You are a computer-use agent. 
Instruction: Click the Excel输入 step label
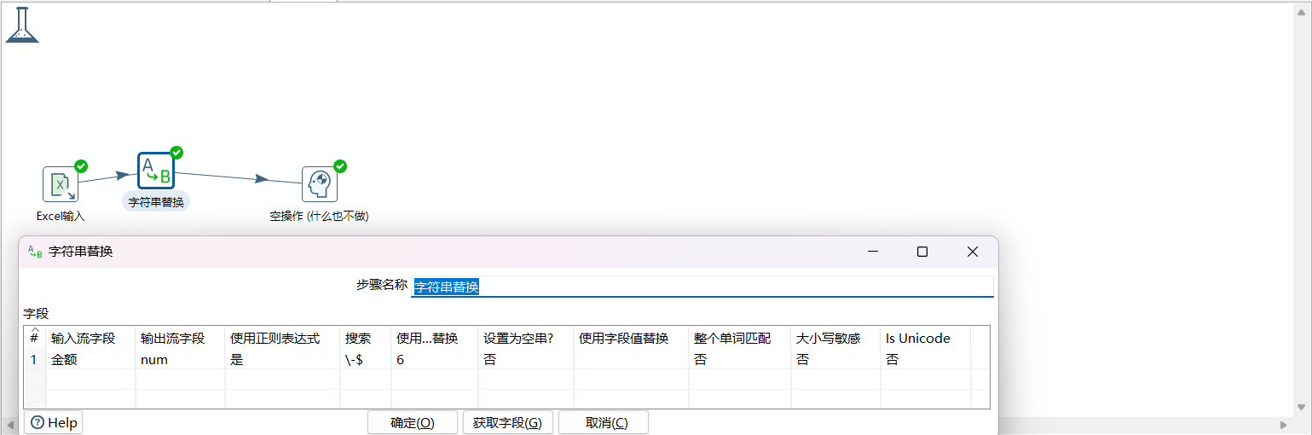pos(61,217)
